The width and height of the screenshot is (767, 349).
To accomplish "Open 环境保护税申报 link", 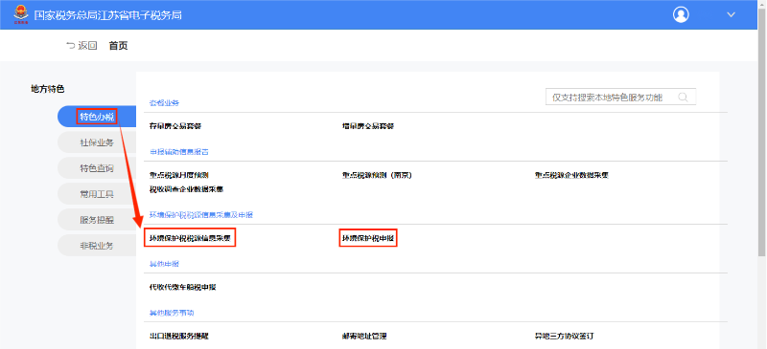I will click(x=368, y=238).
